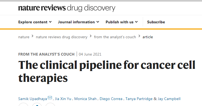The width and height of the screenshot is (202, 106).
Task: Click the Subscribe menu item
Action: [156, 22]
